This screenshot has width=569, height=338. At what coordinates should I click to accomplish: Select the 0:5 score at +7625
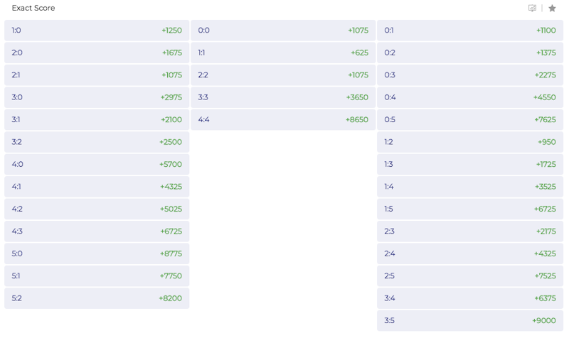pos(470,119)
